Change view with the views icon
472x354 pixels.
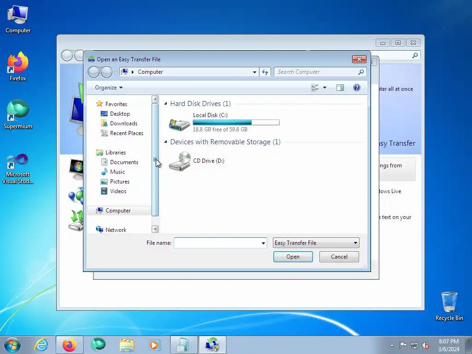pos(314,88)
